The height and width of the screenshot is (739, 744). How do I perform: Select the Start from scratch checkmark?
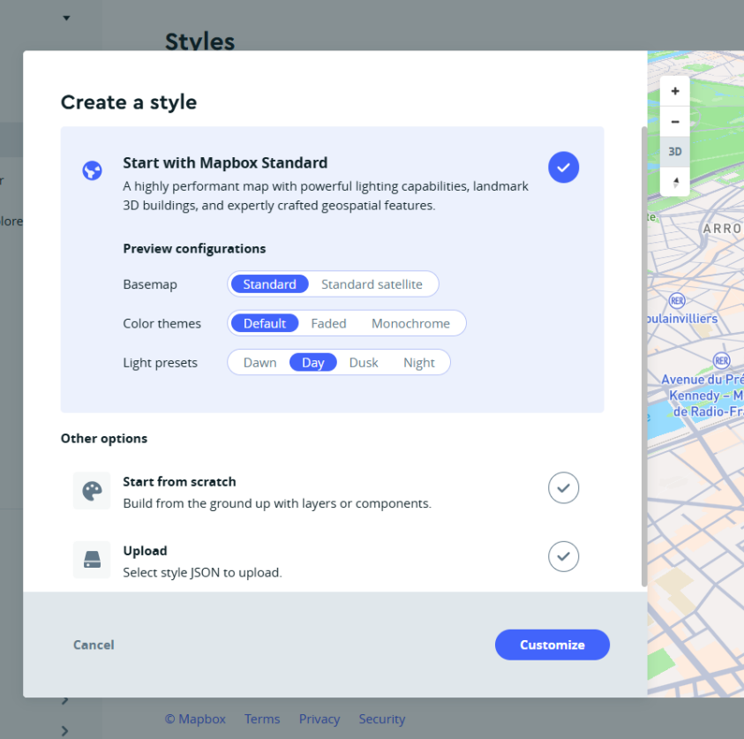coord(563,487)
